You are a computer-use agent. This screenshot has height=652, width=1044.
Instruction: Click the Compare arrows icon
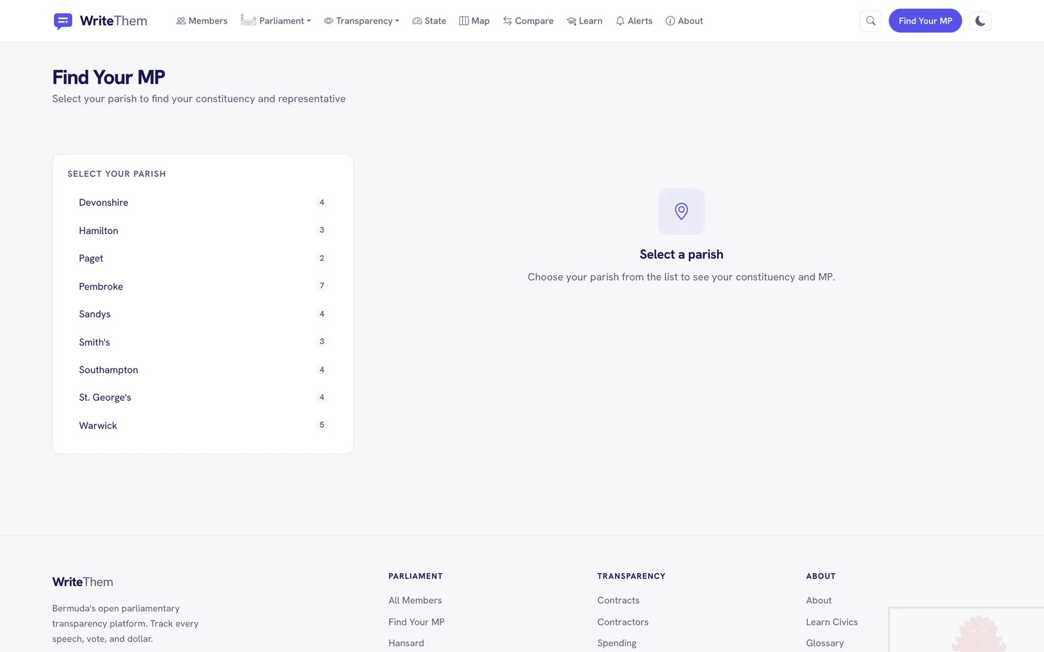pos(507,21)
